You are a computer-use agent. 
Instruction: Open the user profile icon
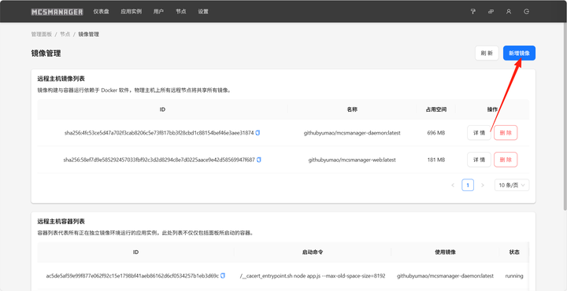coord(509,12)
